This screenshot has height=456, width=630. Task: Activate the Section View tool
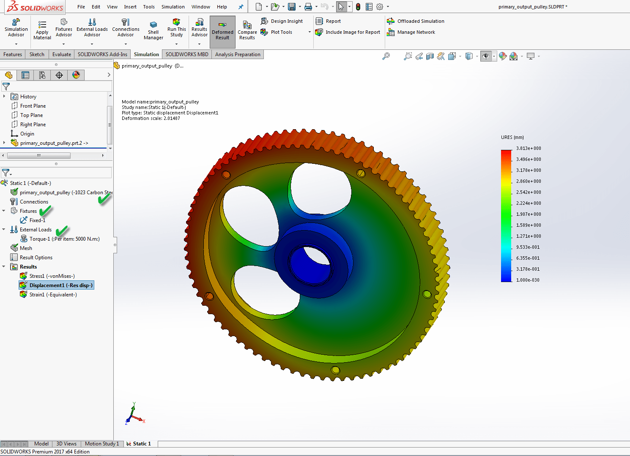coord(430,56)
